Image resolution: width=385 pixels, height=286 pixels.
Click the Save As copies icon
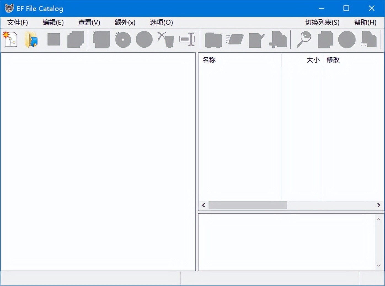click(76, 40)
